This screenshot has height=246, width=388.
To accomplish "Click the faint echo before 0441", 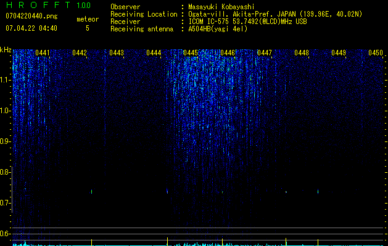I will (25, 189).
